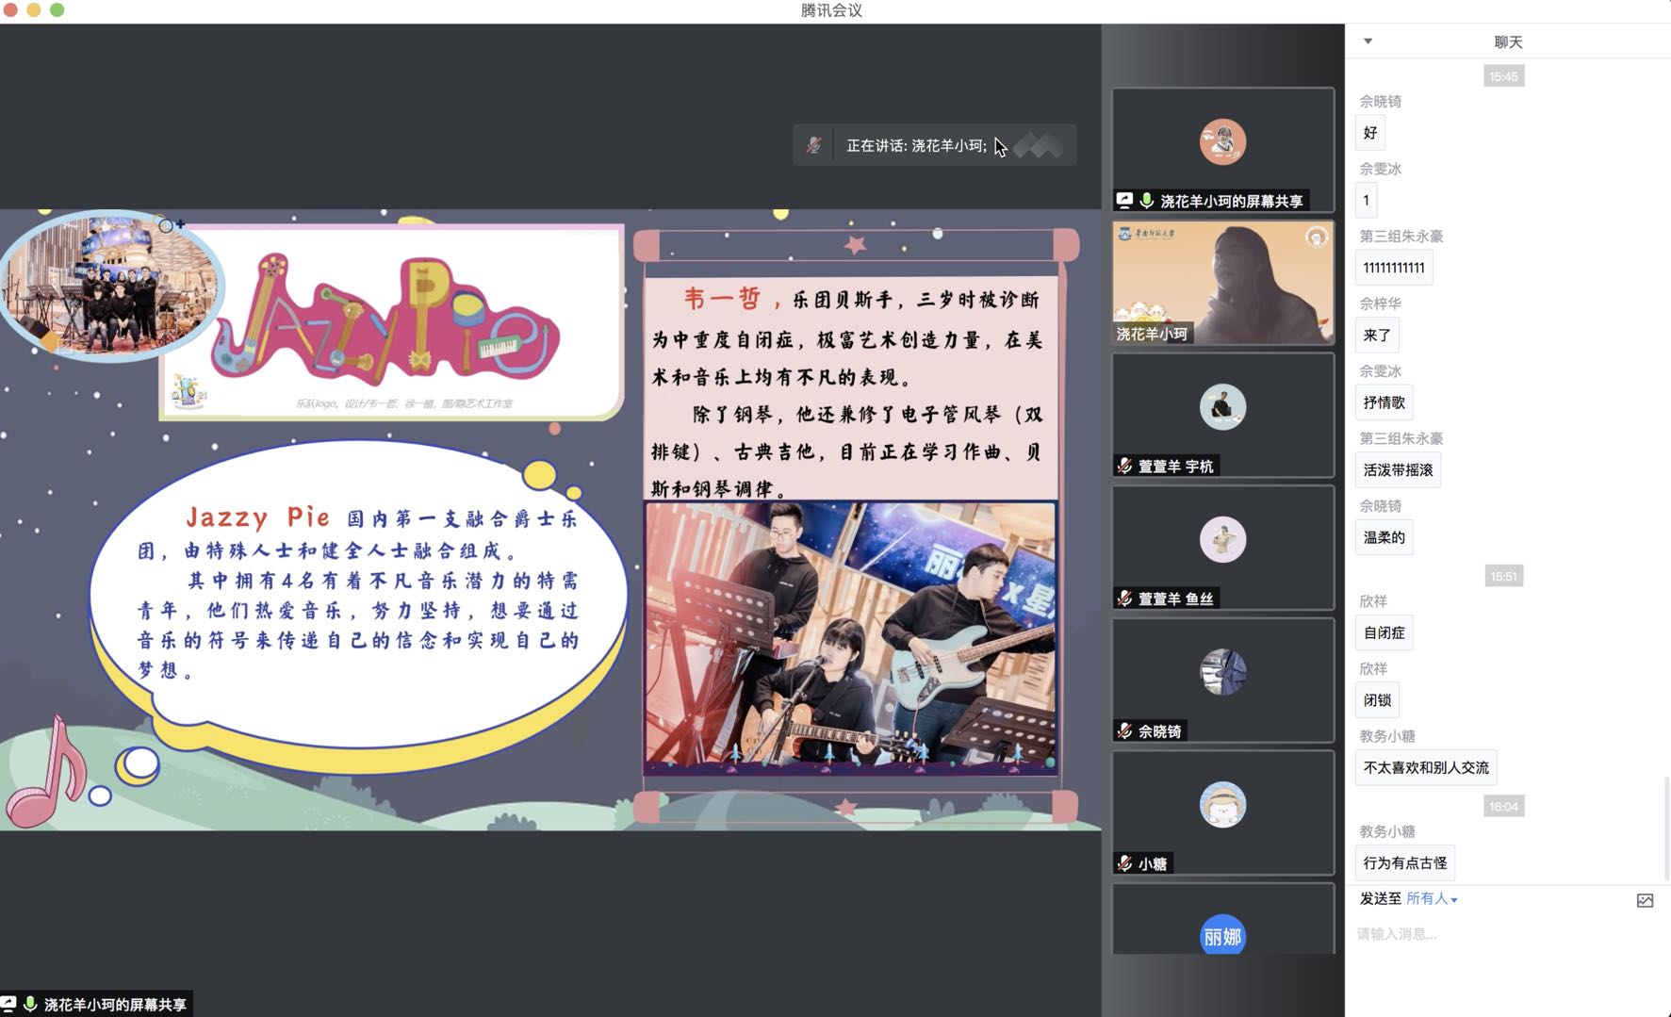Click the send image icon in chat
The width and height of the screenshot is (1671, 1017).
[1645, 900]
